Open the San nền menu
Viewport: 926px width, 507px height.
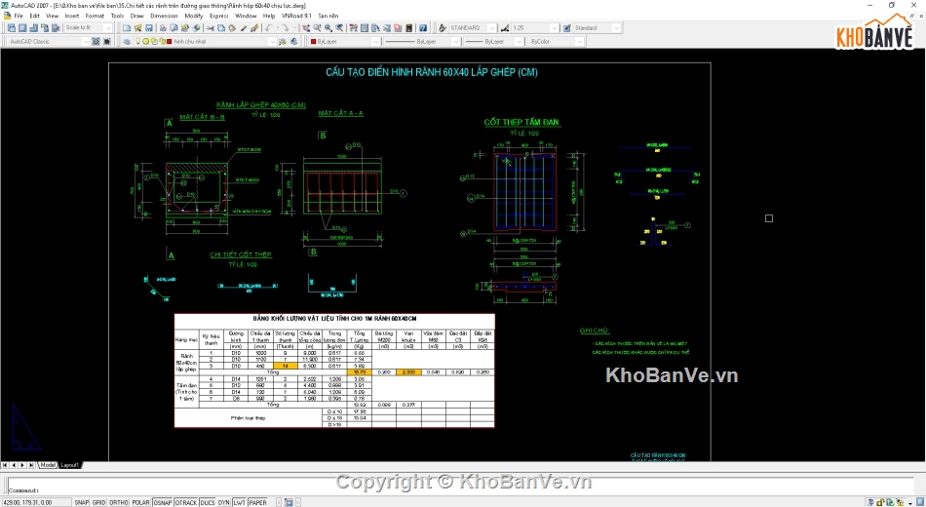tap(328, 16)
